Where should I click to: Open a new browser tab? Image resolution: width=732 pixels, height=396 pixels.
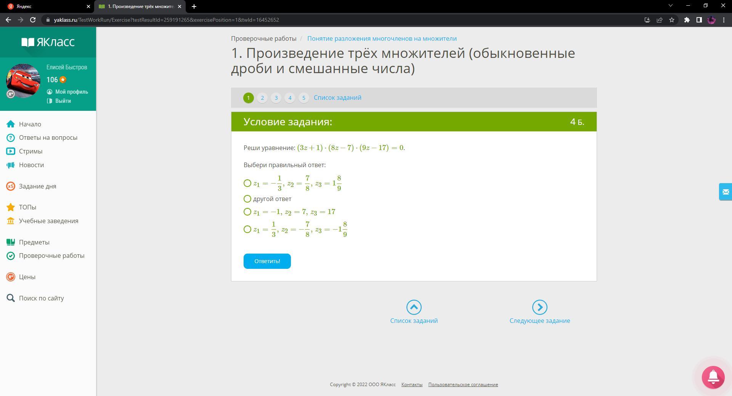(194, 6)
